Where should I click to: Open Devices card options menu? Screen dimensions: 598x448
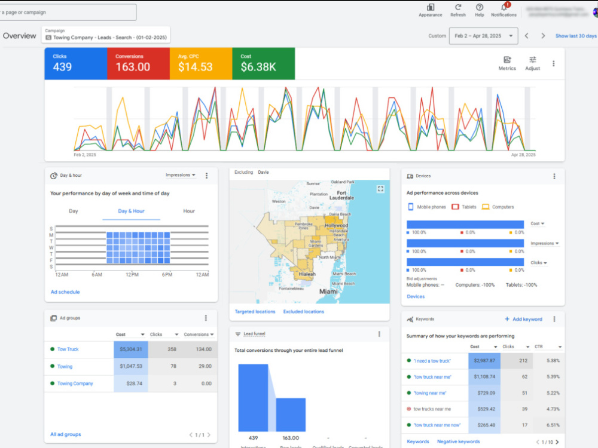coord(554,176)
